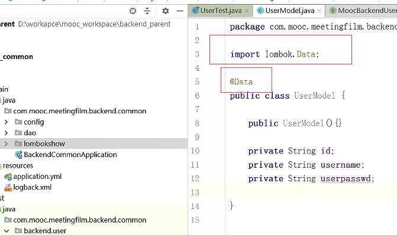Click the MoocBackendUser interface tab icon
Screen dimensions: 397x235
333,11
